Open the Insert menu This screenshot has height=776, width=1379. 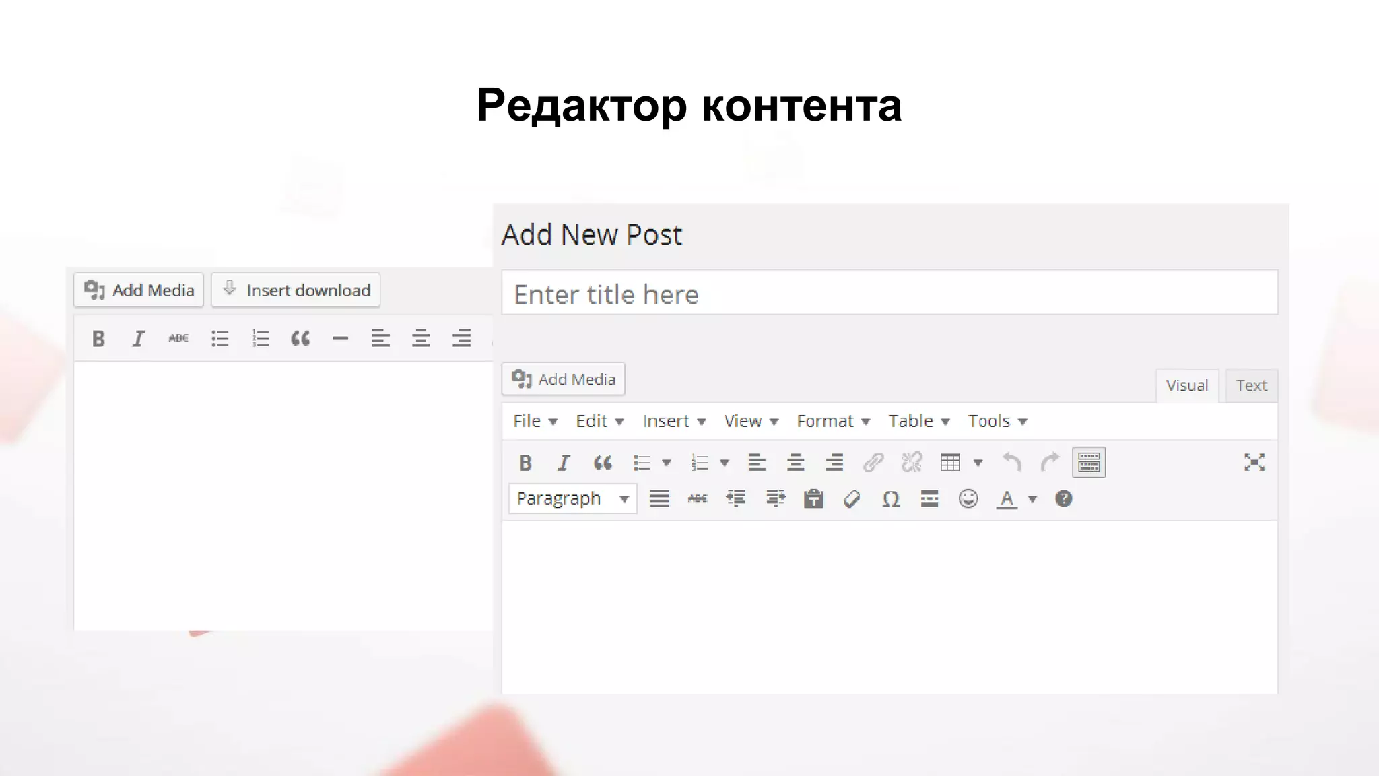(674, 421)
